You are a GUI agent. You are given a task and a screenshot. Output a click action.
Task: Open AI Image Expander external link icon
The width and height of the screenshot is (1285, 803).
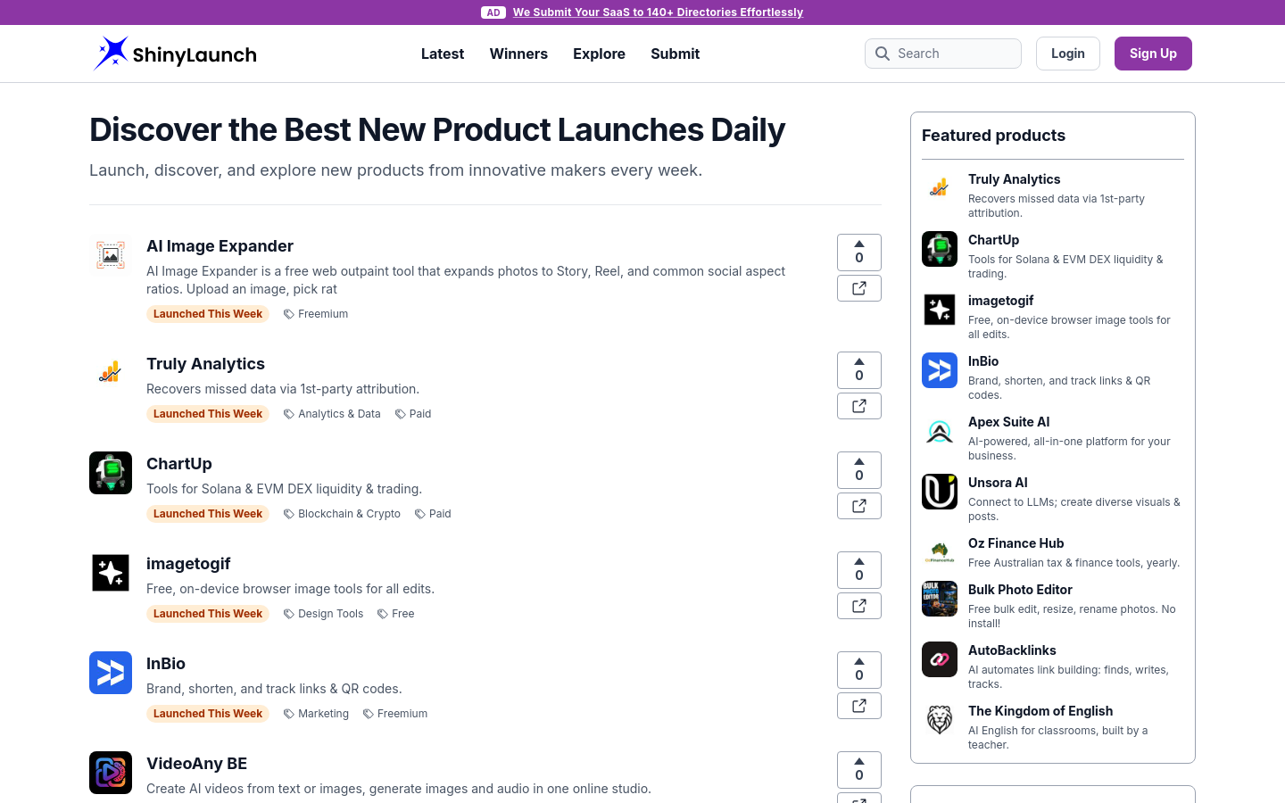[859, 288]
